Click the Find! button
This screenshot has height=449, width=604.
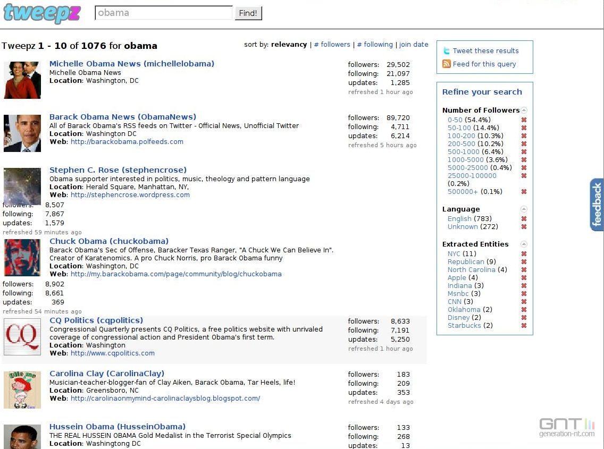[248, 13]
